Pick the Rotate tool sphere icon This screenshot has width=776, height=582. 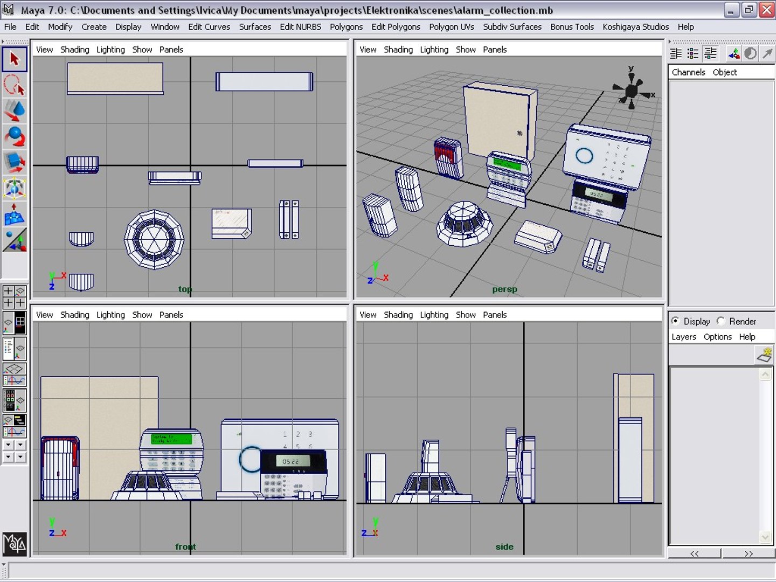15,137
